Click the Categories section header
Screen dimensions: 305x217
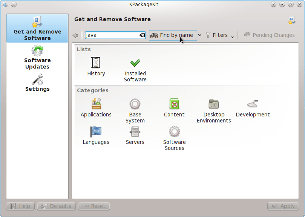(x=93, y=90)
